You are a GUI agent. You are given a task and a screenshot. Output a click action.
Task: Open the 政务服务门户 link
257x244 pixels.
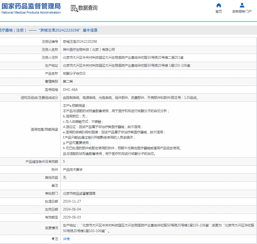click(242, 12)
